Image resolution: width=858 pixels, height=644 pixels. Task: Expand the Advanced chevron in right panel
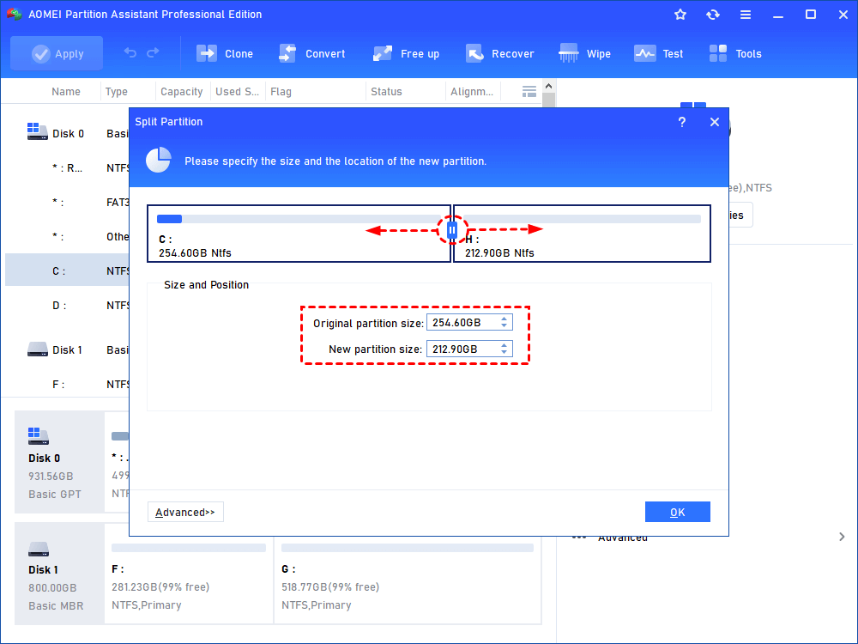(x=842, y=537)
